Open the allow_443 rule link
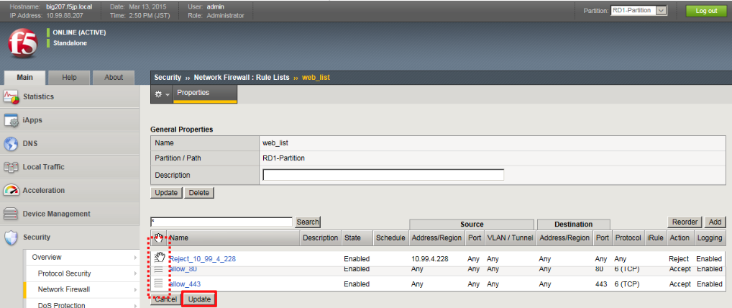Image resolution: width=732 pixels, height=308 pixels. tap(186, 284)
